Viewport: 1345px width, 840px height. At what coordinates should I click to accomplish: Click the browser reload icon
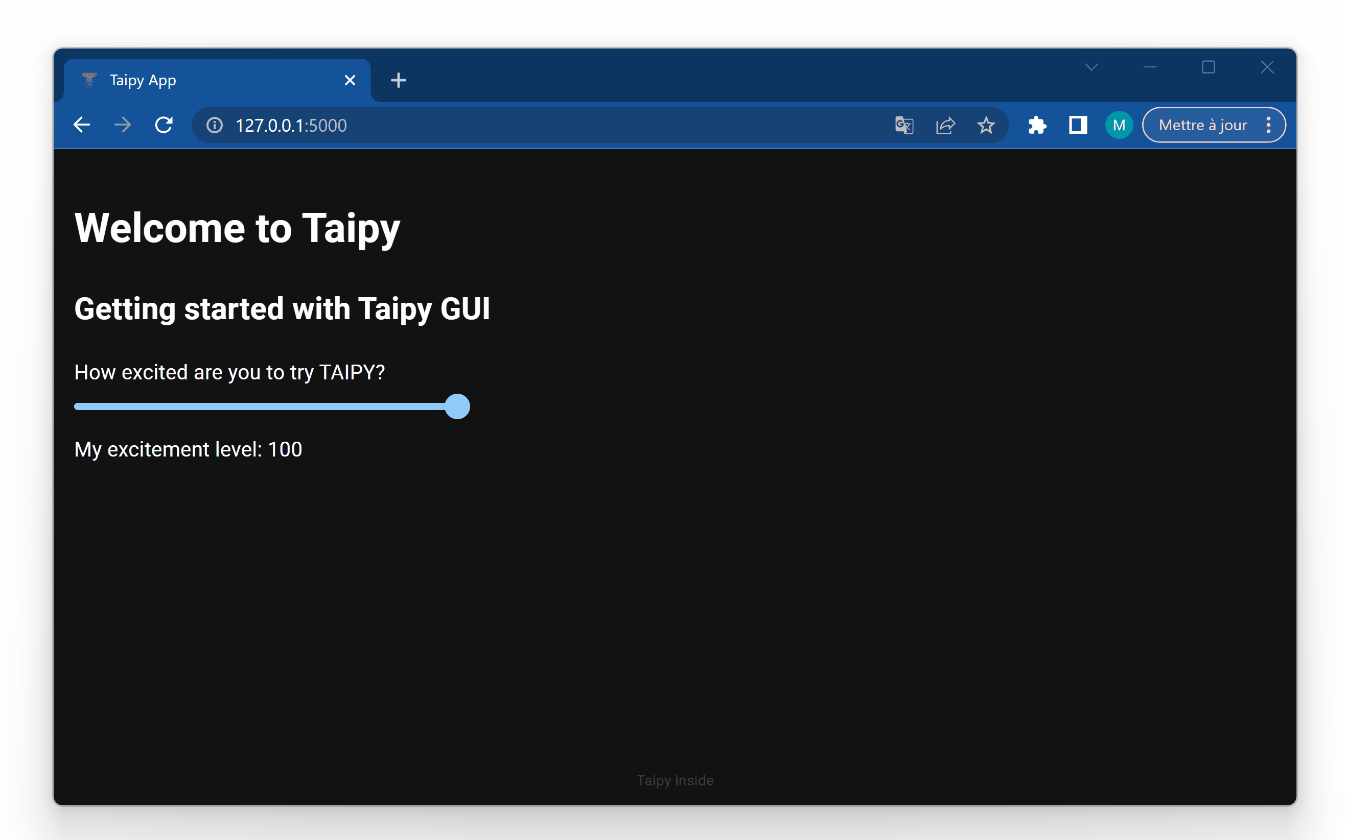166,125
